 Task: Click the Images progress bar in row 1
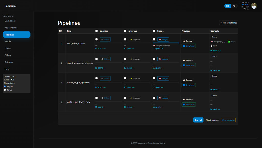tap(166, 43)
